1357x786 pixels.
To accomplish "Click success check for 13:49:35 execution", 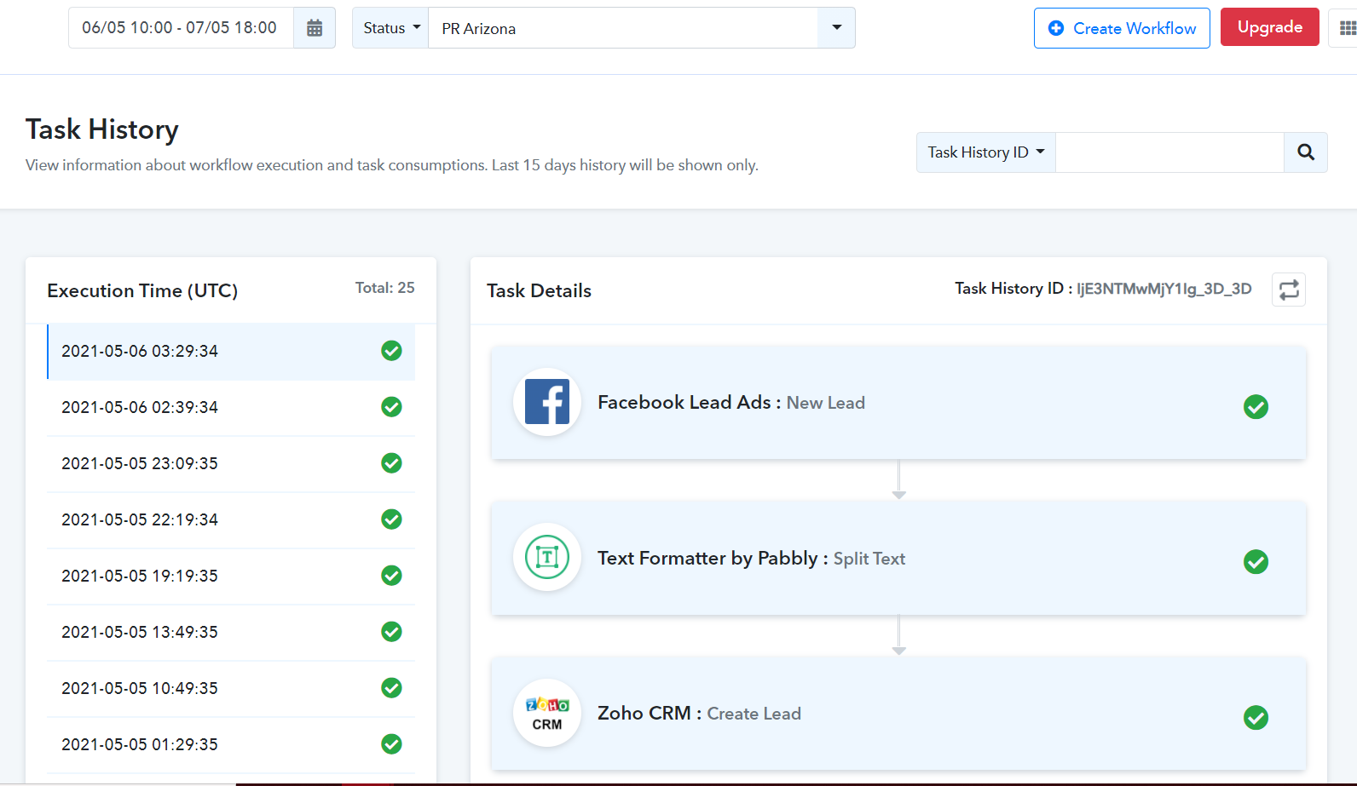I will (391, 632).
